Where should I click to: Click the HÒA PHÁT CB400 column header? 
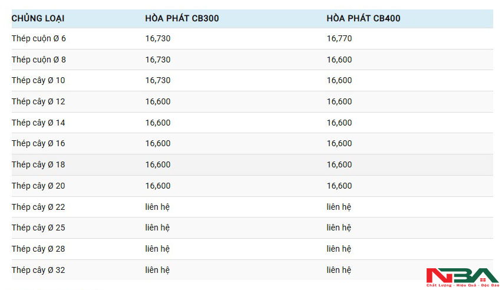click(x=364, y=18)
